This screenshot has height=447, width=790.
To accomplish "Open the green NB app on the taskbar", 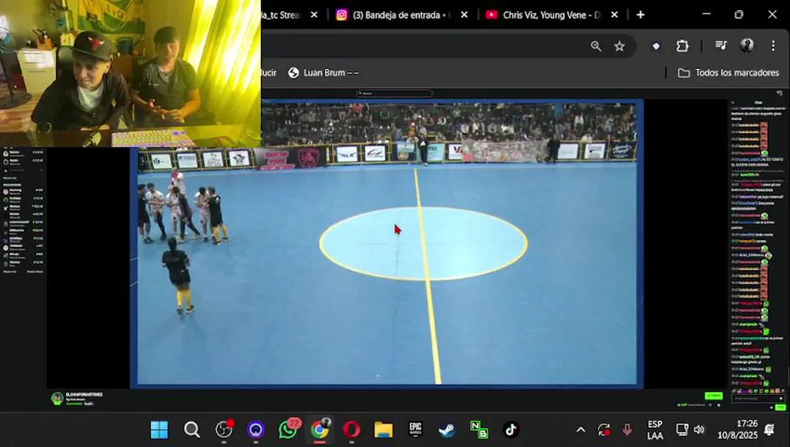I will pos(479,430).
